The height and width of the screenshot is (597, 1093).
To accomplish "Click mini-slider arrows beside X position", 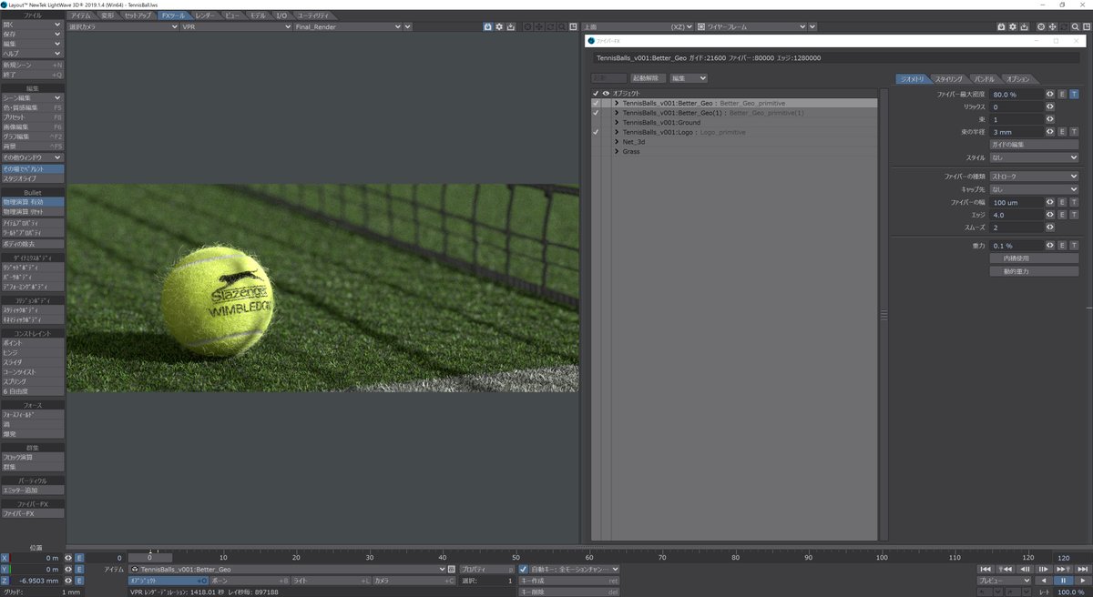I will [x=68, y=558].
